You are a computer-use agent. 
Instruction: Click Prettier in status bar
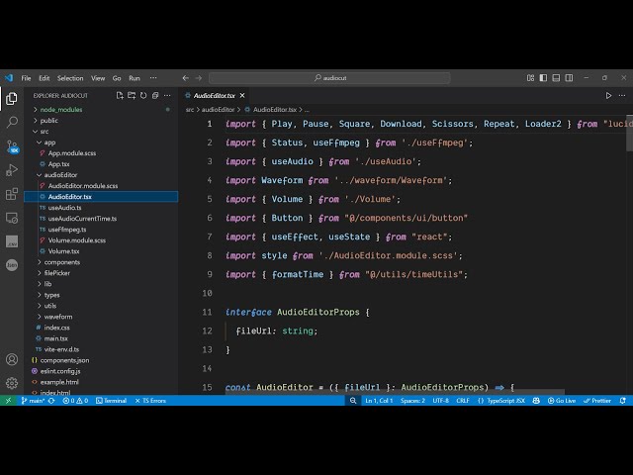pos(597,401)
